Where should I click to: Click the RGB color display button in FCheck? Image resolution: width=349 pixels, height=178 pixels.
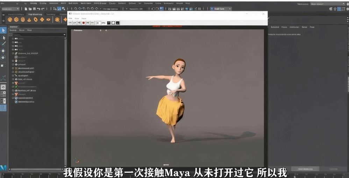109,23
